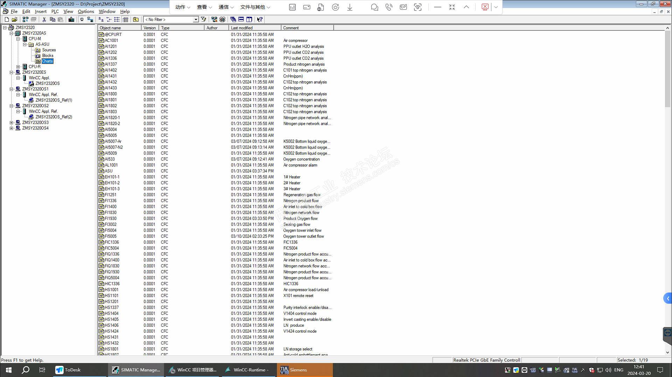
Task: Click ToDesk whiteboard annotation icon
Action: pos(403,7)
